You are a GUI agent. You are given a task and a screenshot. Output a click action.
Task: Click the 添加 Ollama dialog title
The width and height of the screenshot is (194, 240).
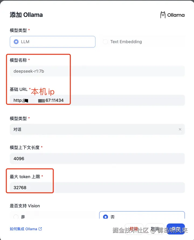pyautogui.click(x=26, y=15)
